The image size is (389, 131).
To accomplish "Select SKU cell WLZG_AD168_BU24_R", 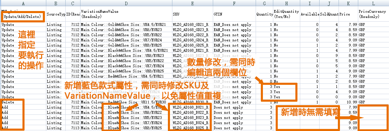I will (192, 123).
